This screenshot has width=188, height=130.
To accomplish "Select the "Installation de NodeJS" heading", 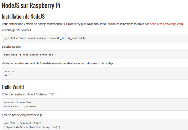I will [x=23, y=17].
